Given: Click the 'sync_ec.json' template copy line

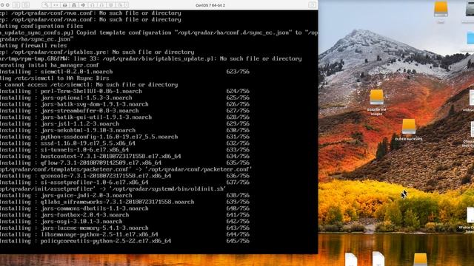Looking at the screenshot, I should coord(158,33).
